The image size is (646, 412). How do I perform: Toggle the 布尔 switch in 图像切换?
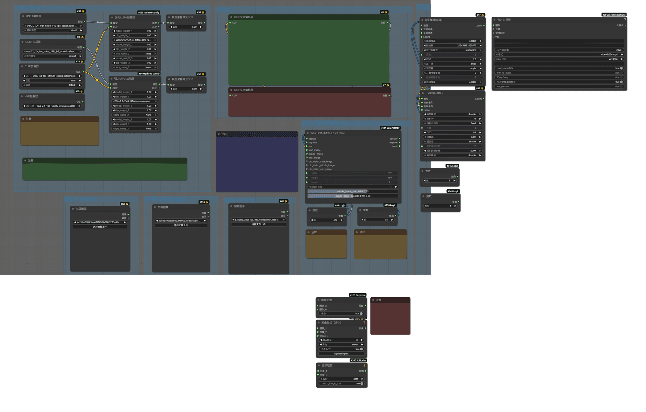[x=361, y=314]
